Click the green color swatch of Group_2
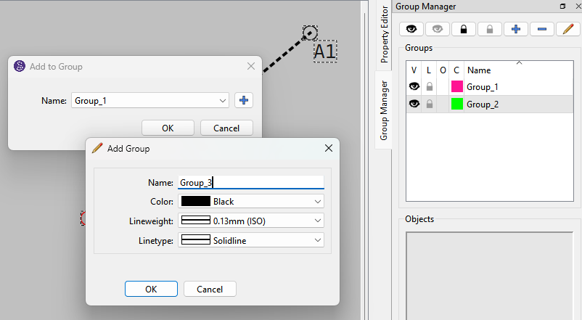This screenshot has width=582, height=320. click(457, 104)
